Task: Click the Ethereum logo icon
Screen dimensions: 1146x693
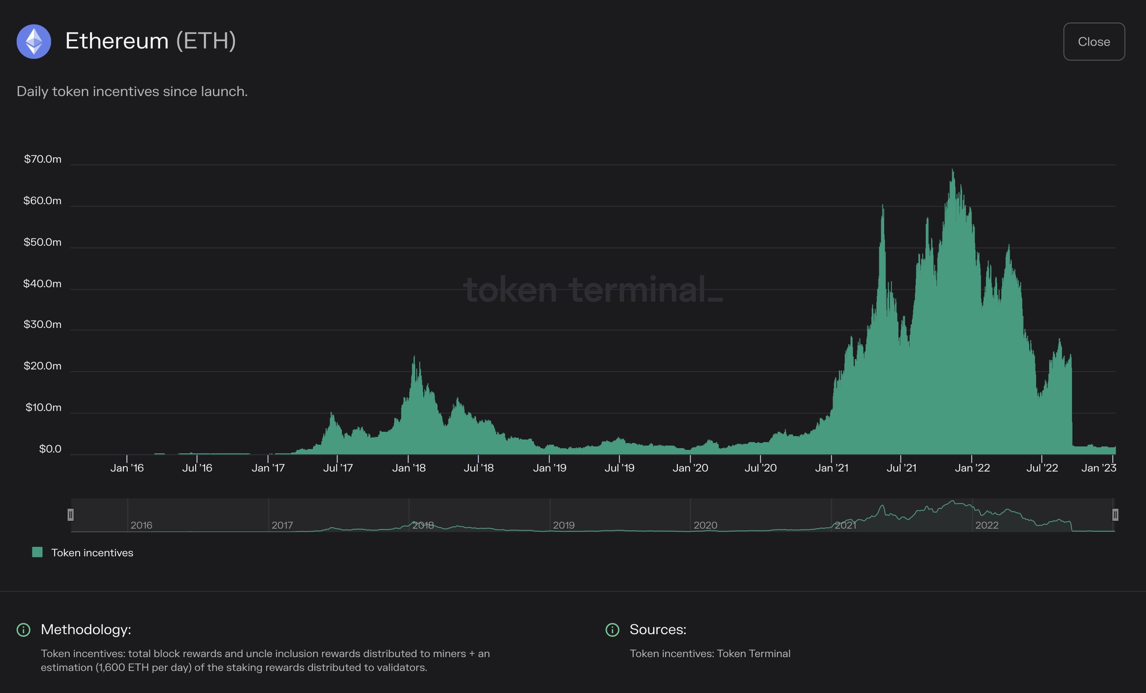Action: pos(33,42)
